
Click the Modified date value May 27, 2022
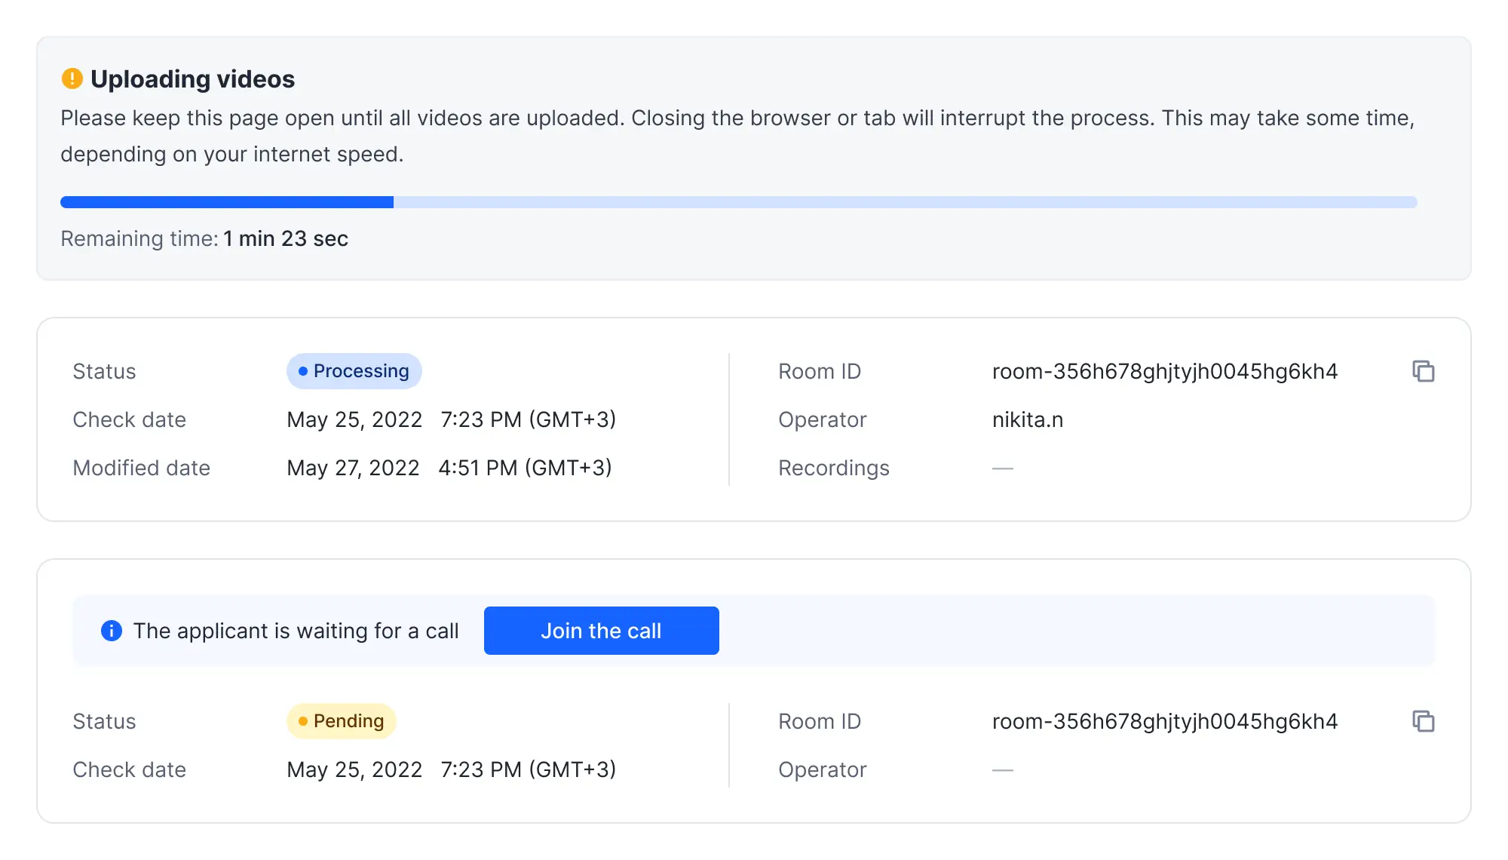[353, 468]
